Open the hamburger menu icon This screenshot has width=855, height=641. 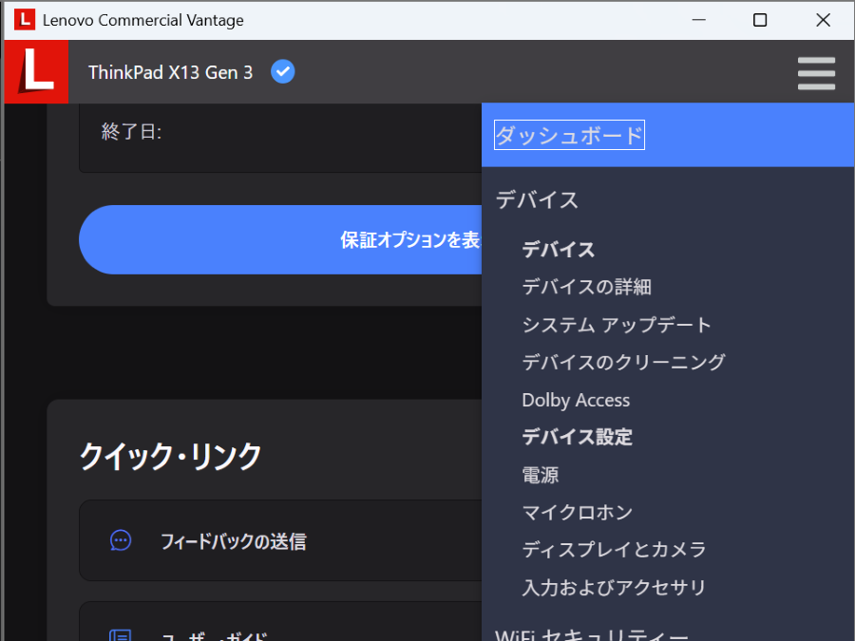pyautogui.click(x=816, y=73)
